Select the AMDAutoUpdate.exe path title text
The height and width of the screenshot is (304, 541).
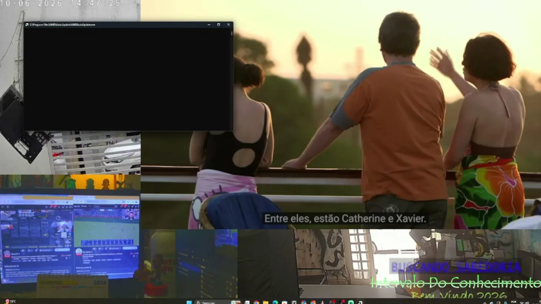click(x=62, y=24)
